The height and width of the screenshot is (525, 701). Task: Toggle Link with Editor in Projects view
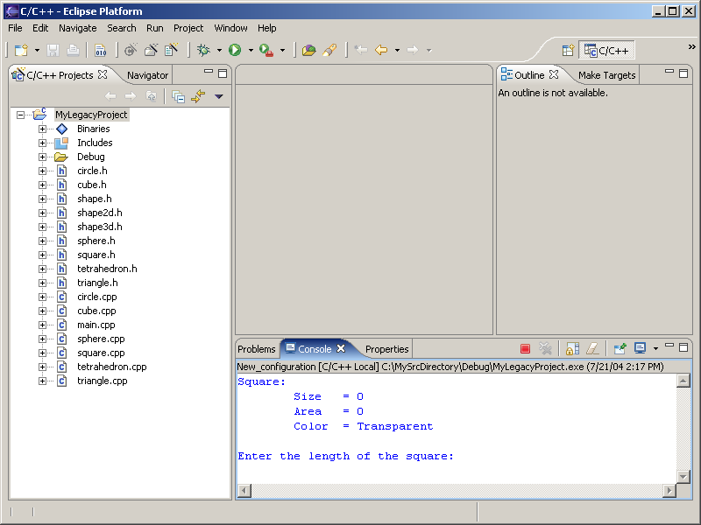(198, 96)
